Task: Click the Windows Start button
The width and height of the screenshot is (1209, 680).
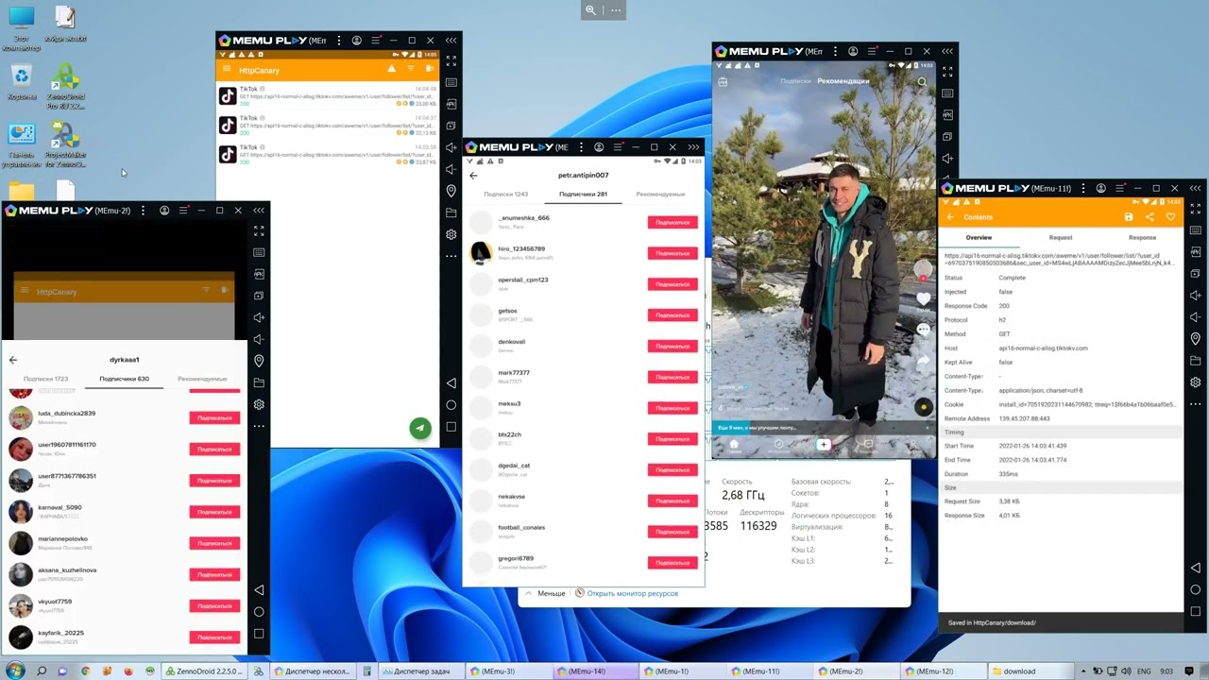Action: (15, 671)
